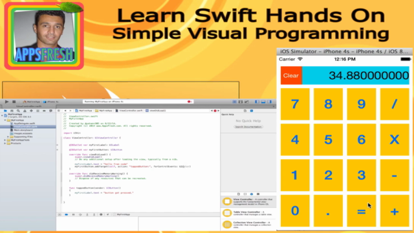Switch to the Standard editor
The image size is (414, 233).
coord(234,102)
